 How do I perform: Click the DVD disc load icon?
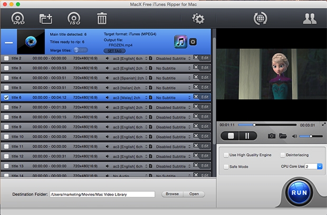pos(20,18)
